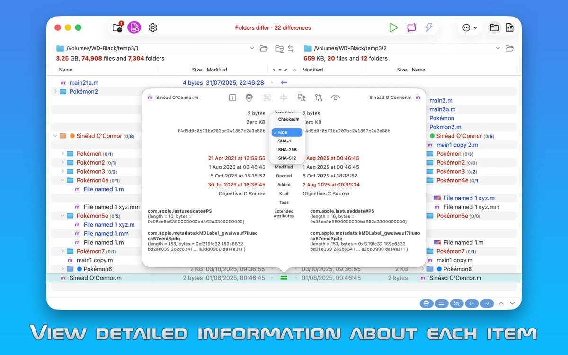Choose SHA-1 checksum option
Image resolution: width=568 pixels, height=355 pixels.
(x=284, y=141)
